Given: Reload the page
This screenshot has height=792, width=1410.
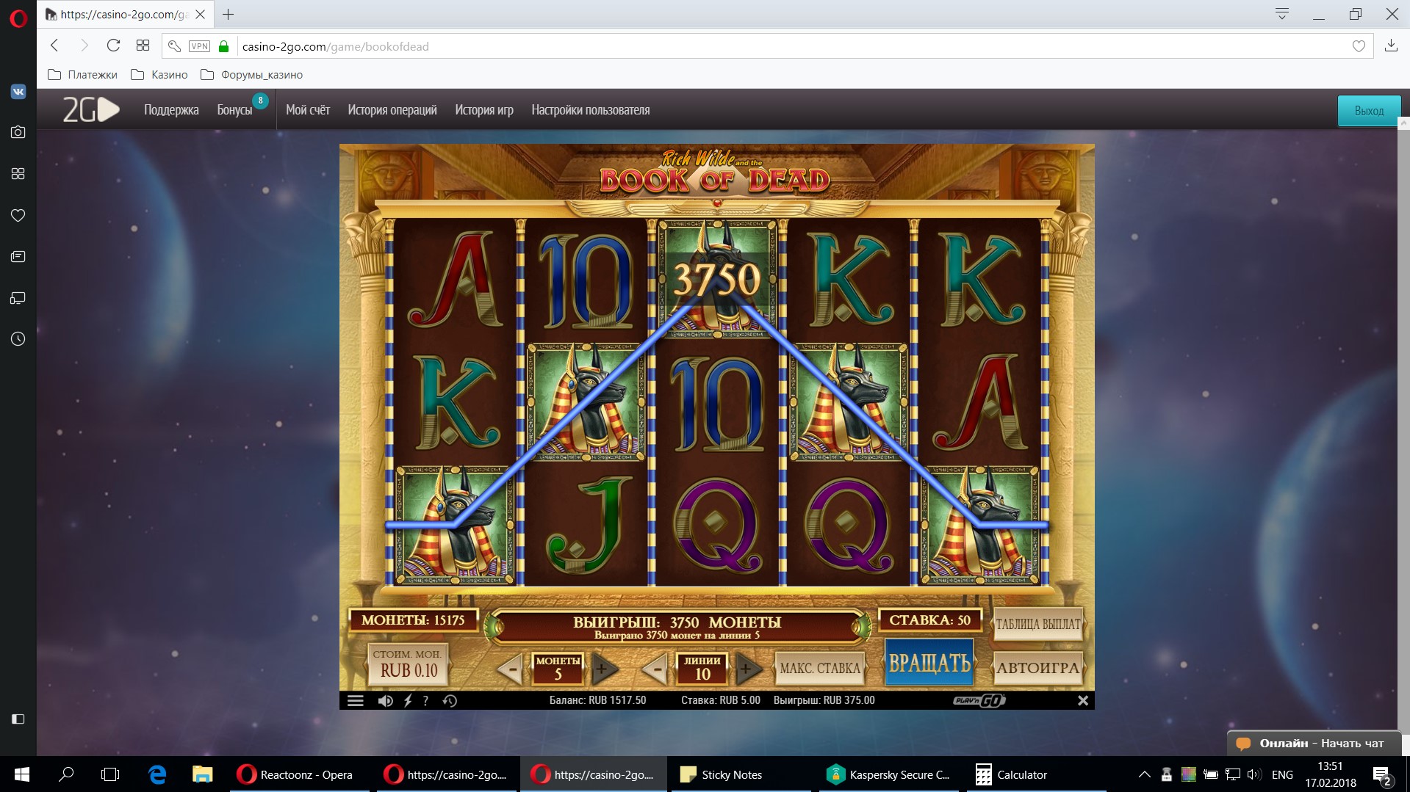Looking at the screenshot, I should (113, 46).
